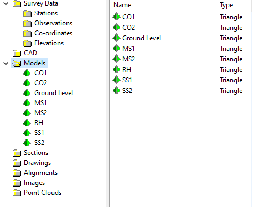
Task: Click Triangle type cell in CO1 row
Action: 231,17
